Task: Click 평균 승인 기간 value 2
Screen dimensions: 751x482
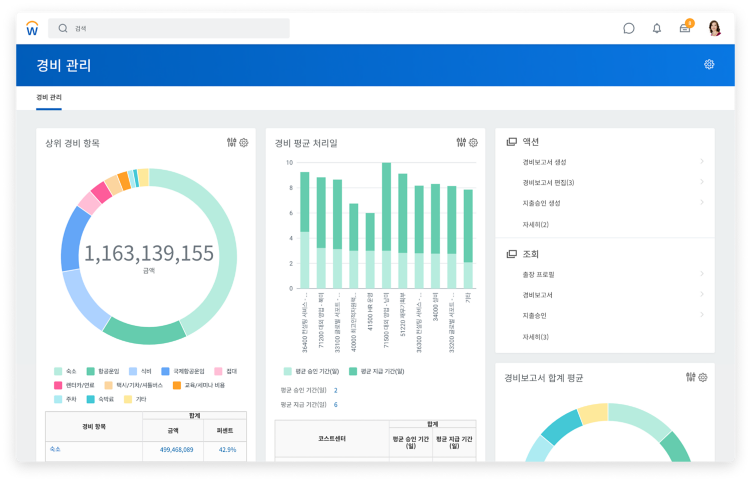Action: pyautogui.click(x=335, y=390)
